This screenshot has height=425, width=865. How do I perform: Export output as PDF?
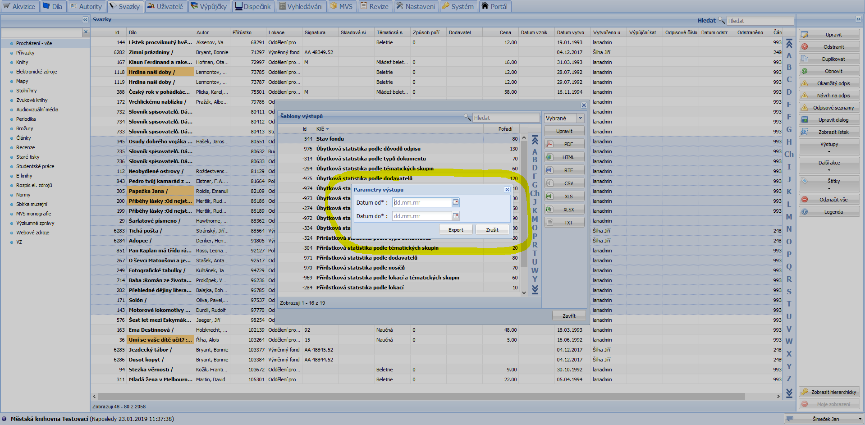(x=564, y=144)
